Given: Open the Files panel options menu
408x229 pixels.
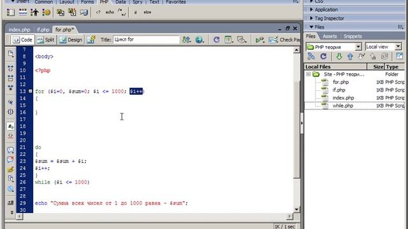Looking at the screenshot, I should (x=401, y=27).
